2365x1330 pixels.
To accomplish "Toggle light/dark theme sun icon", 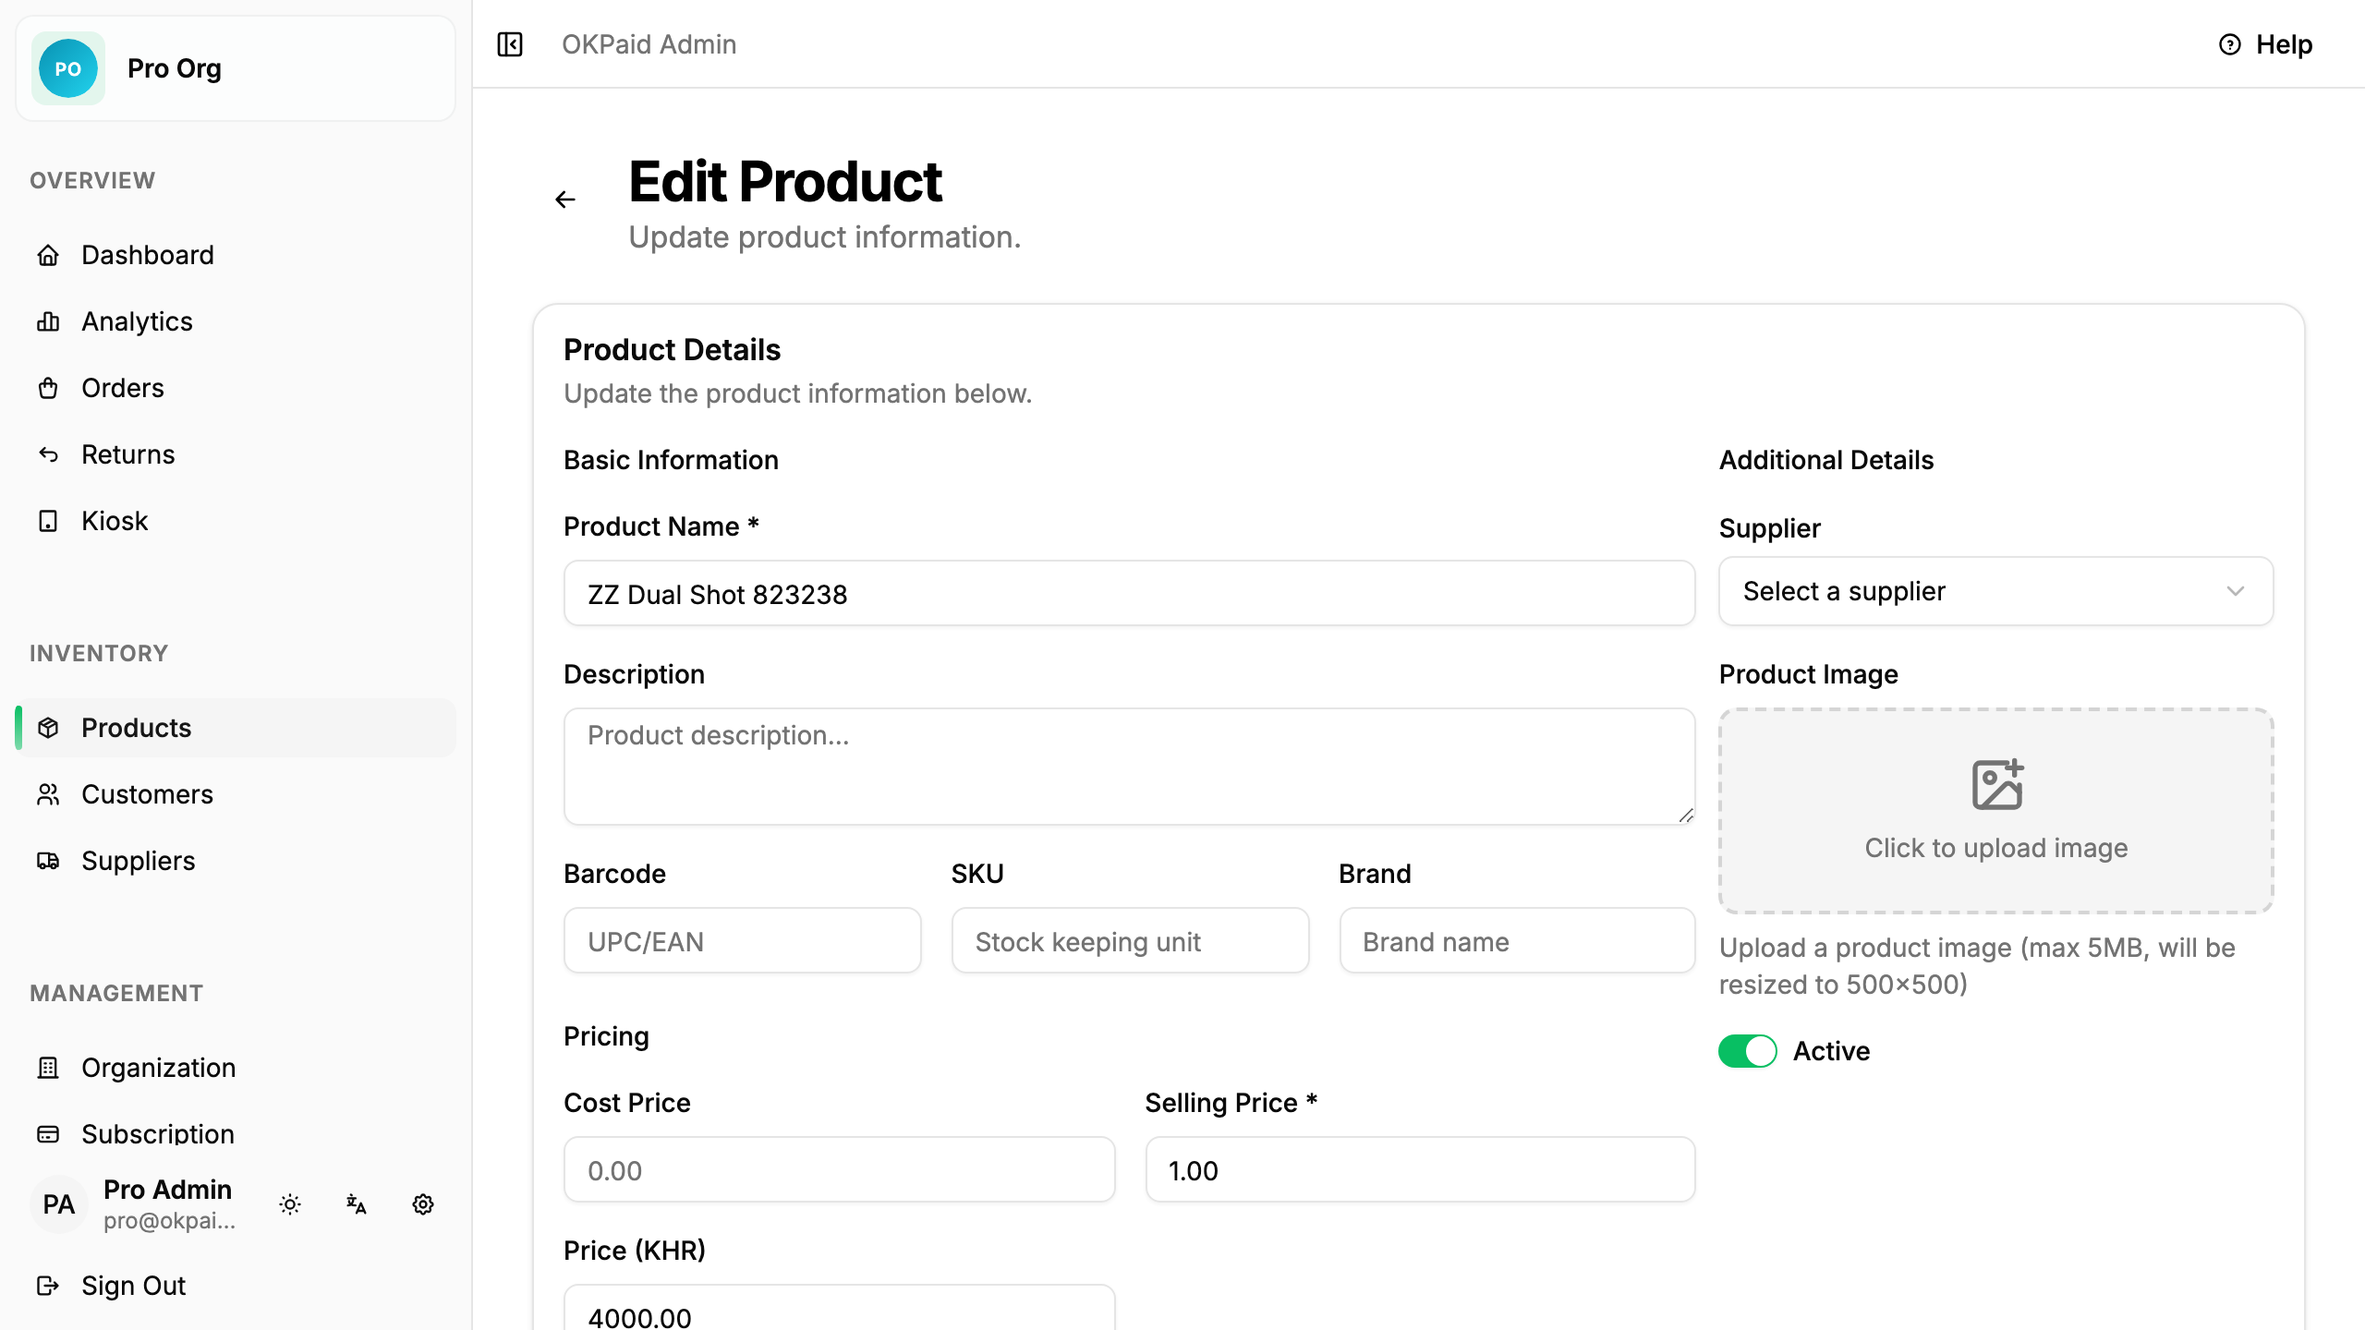I will pyautogui.click(x=290, y=1204).
